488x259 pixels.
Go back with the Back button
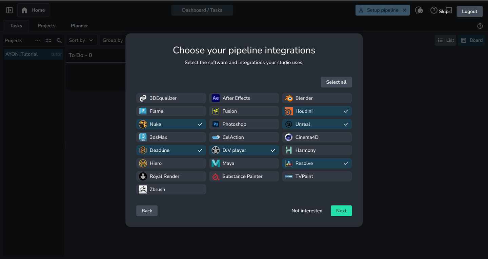pos(147,211)
